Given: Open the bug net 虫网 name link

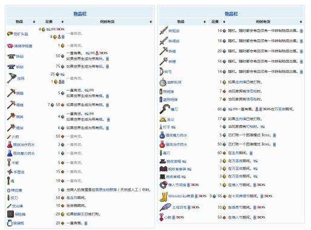Looking at the screenshot, I should (21, 78).
